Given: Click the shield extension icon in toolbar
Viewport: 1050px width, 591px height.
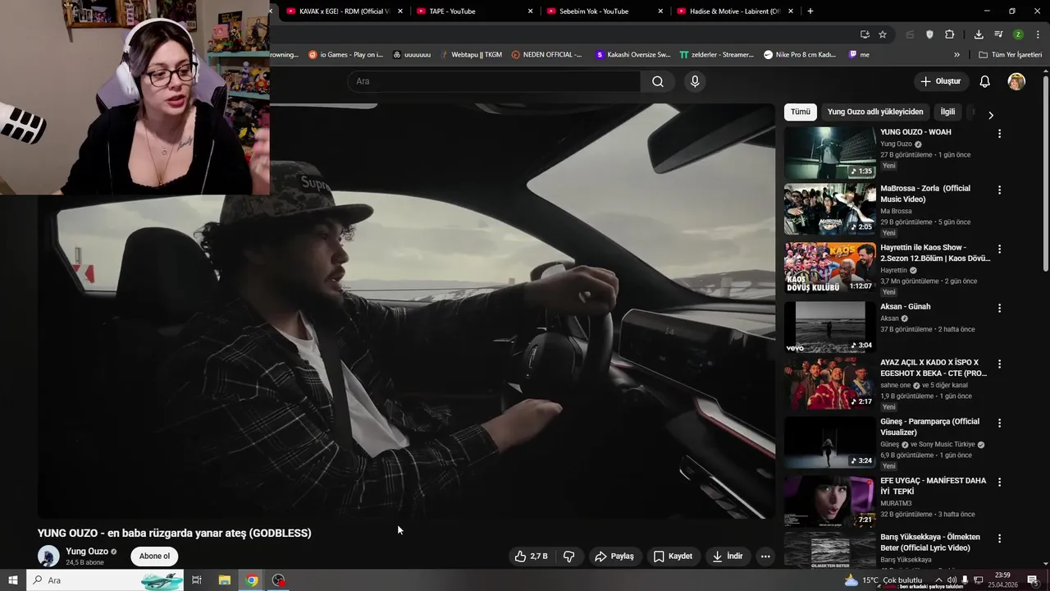Looking at the screenshot, I should click(x=929, y=34).
